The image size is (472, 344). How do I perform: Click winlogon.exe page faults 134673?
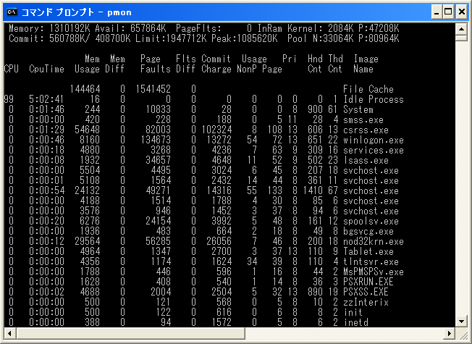click(x=156, y=140)
